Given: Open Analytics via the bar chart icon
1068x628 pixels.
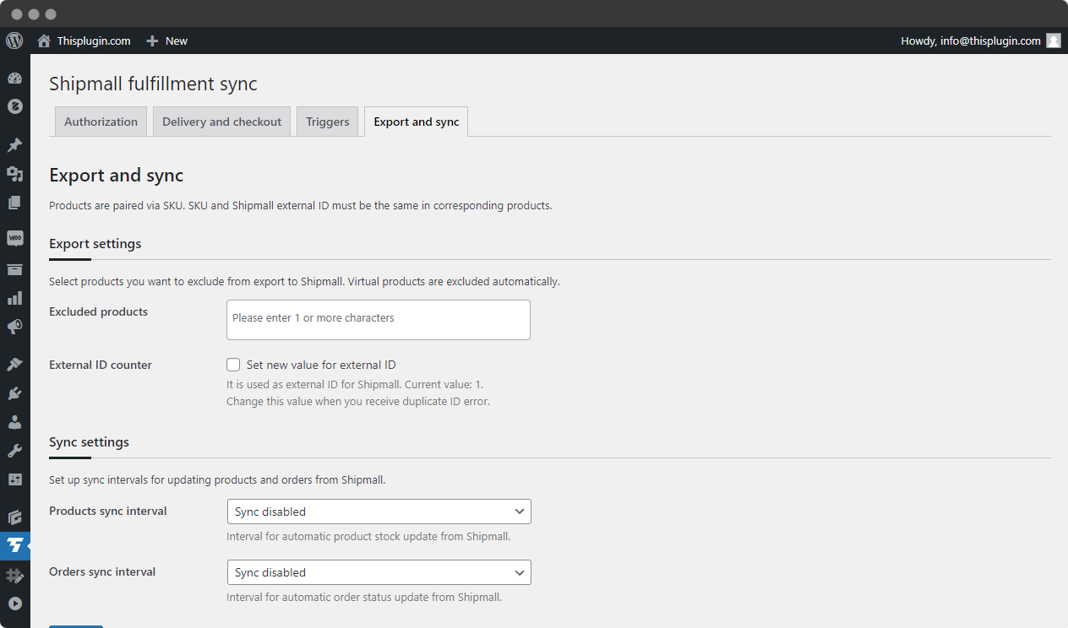Looking at the screenshot, I should click(14, 297).
